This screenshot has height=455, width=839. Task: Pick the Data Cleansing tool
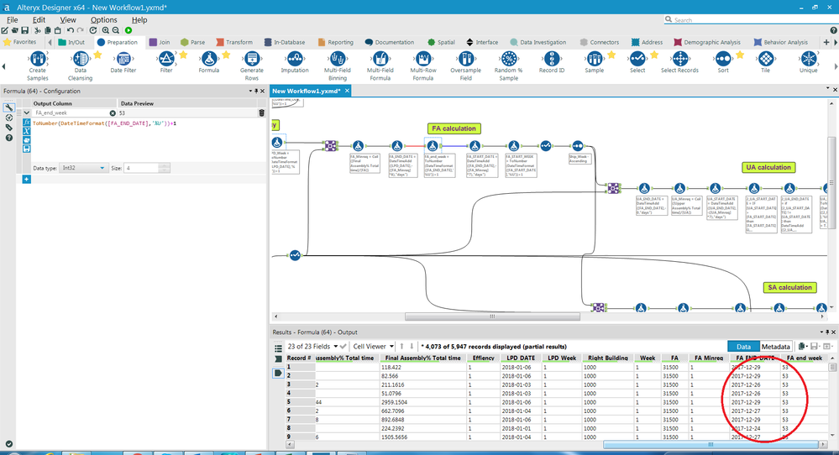point(81,65)
